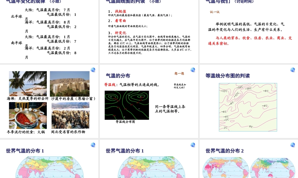This screenshot has width=298, height=178.
Task: Click the caption 冬季流行的饮食：火锅
Action: pyautogui.click(x=26, y=132)
